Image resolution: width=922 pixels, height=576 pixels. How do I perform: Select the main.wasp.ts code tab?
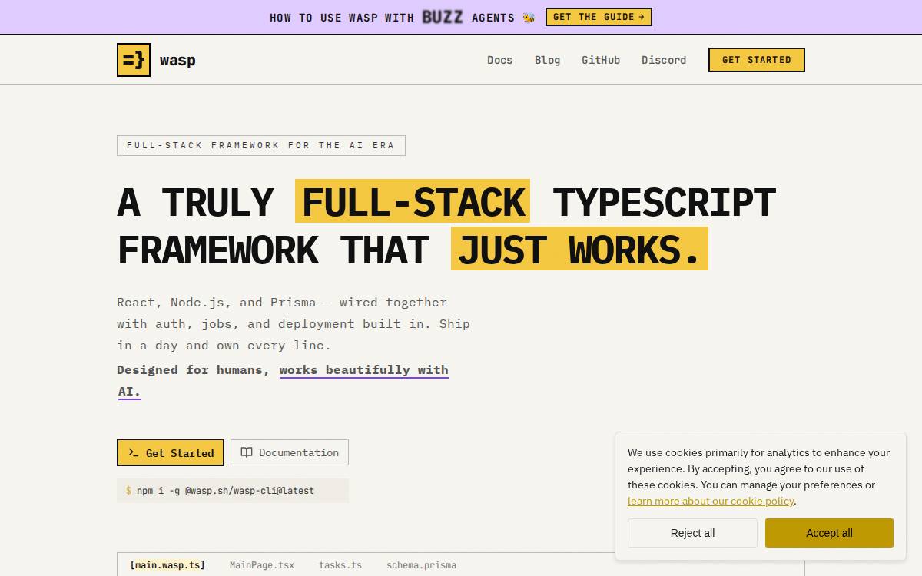(167, 565)
